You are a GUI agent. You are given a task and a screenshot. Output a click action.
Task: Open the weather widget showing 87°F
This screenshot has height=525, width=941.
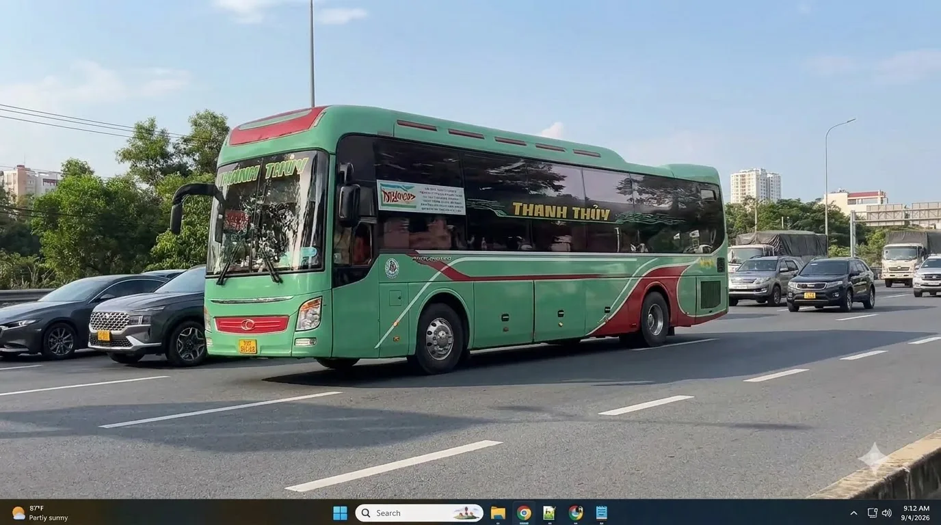[40, 513]
